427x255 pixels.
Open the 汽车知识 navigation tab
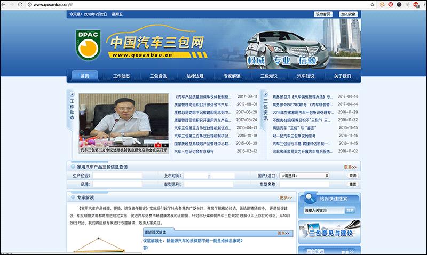(x=305, y=76)
